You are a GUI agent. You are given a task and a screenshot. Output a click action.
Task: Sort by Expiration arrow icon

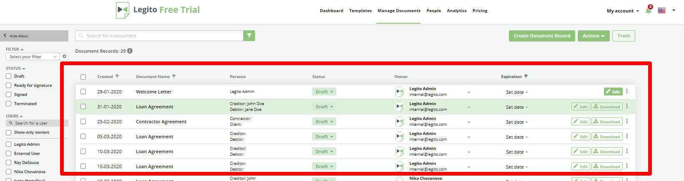point(526,76)
